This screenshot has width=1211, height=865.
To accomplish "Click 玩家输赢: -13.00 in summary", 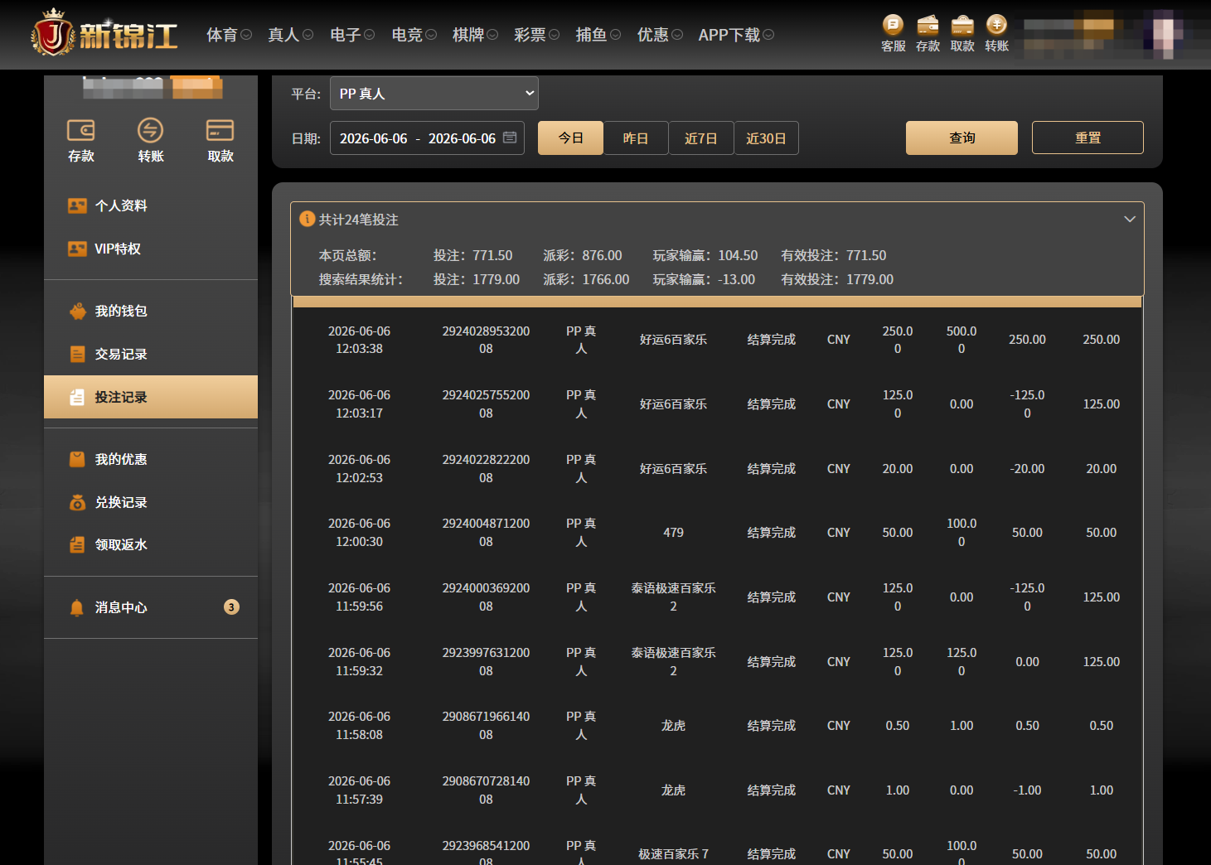I will (x=704, y=279).
